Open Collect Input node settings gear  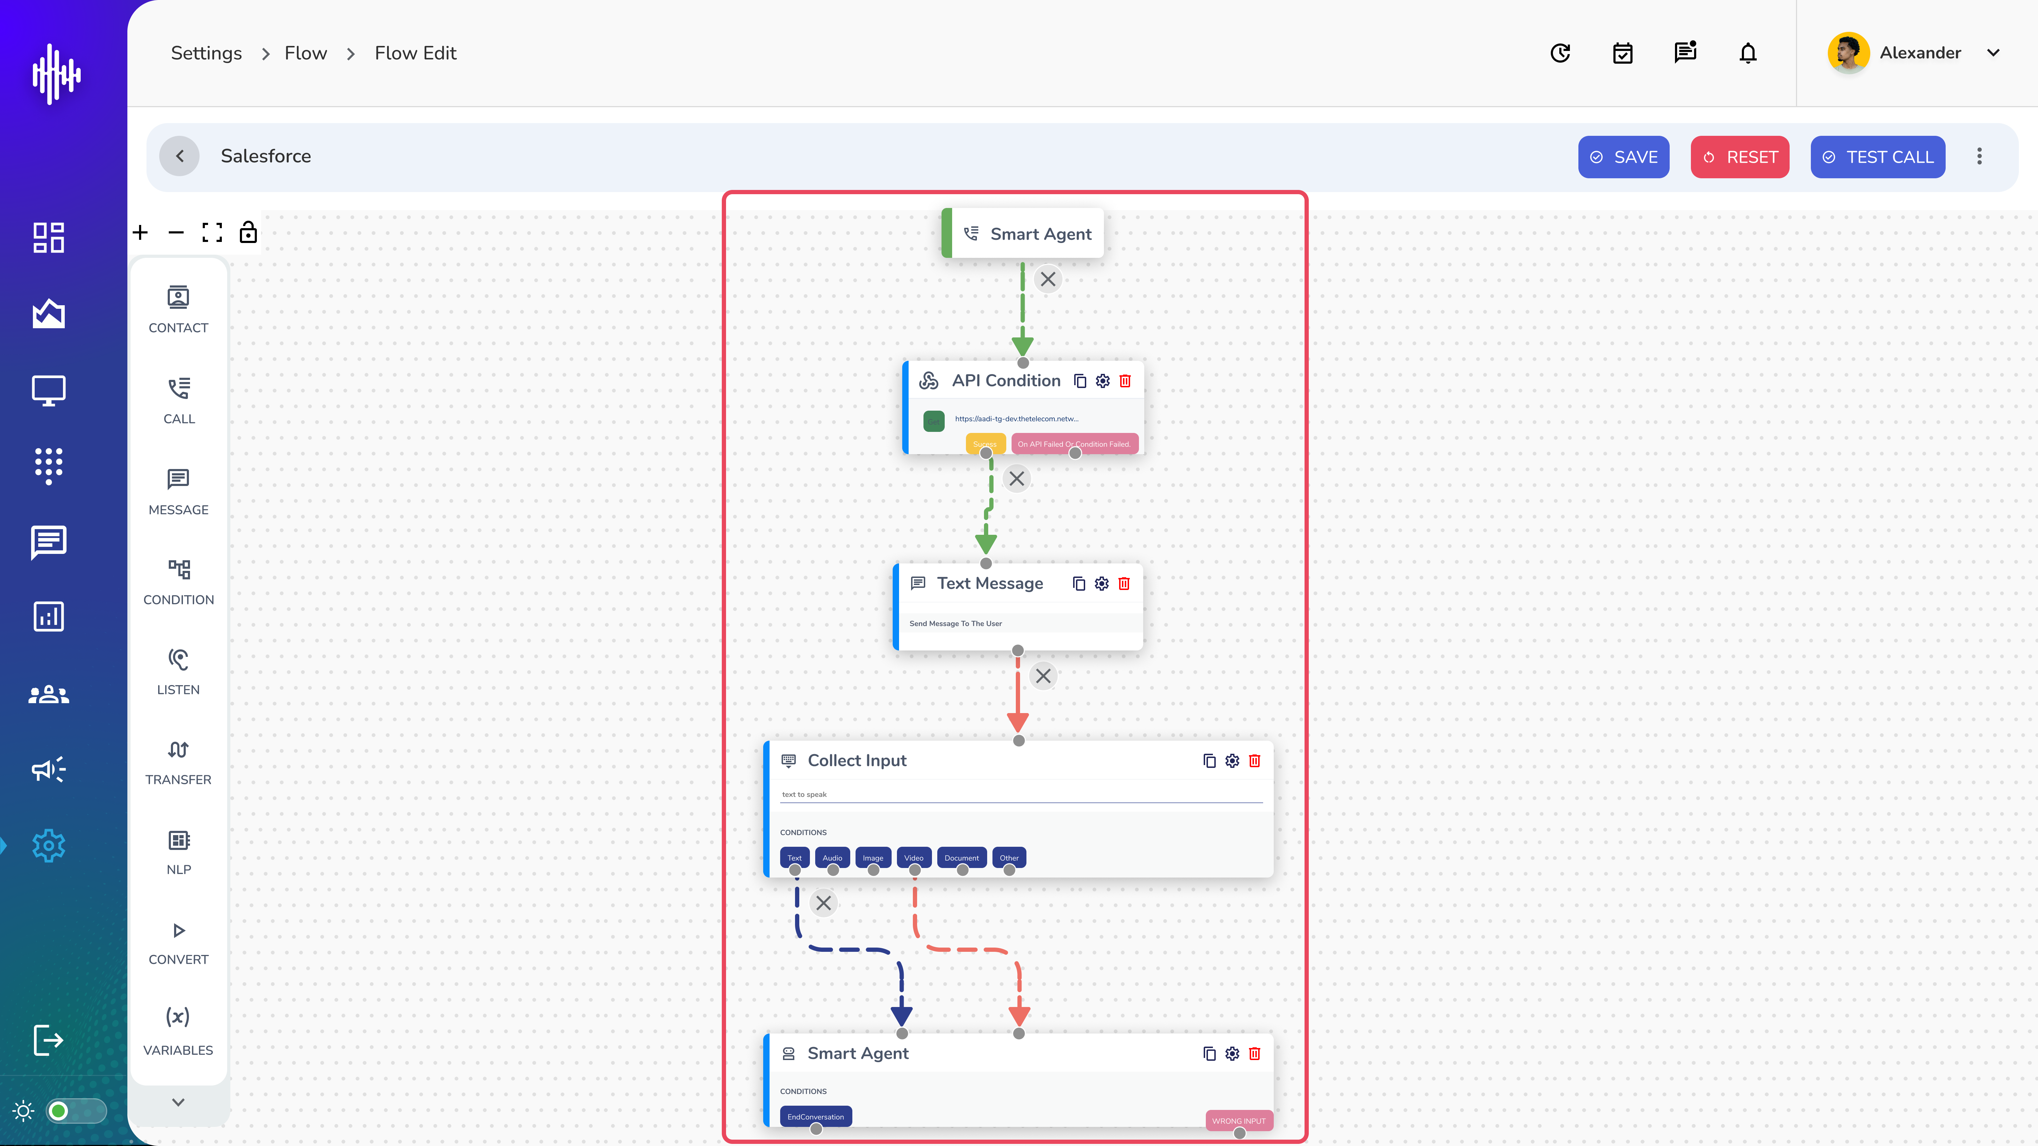coord(1232,761)
